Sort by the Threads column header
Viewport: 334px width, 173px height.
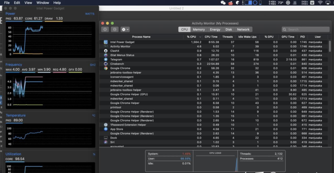[228, 37]
